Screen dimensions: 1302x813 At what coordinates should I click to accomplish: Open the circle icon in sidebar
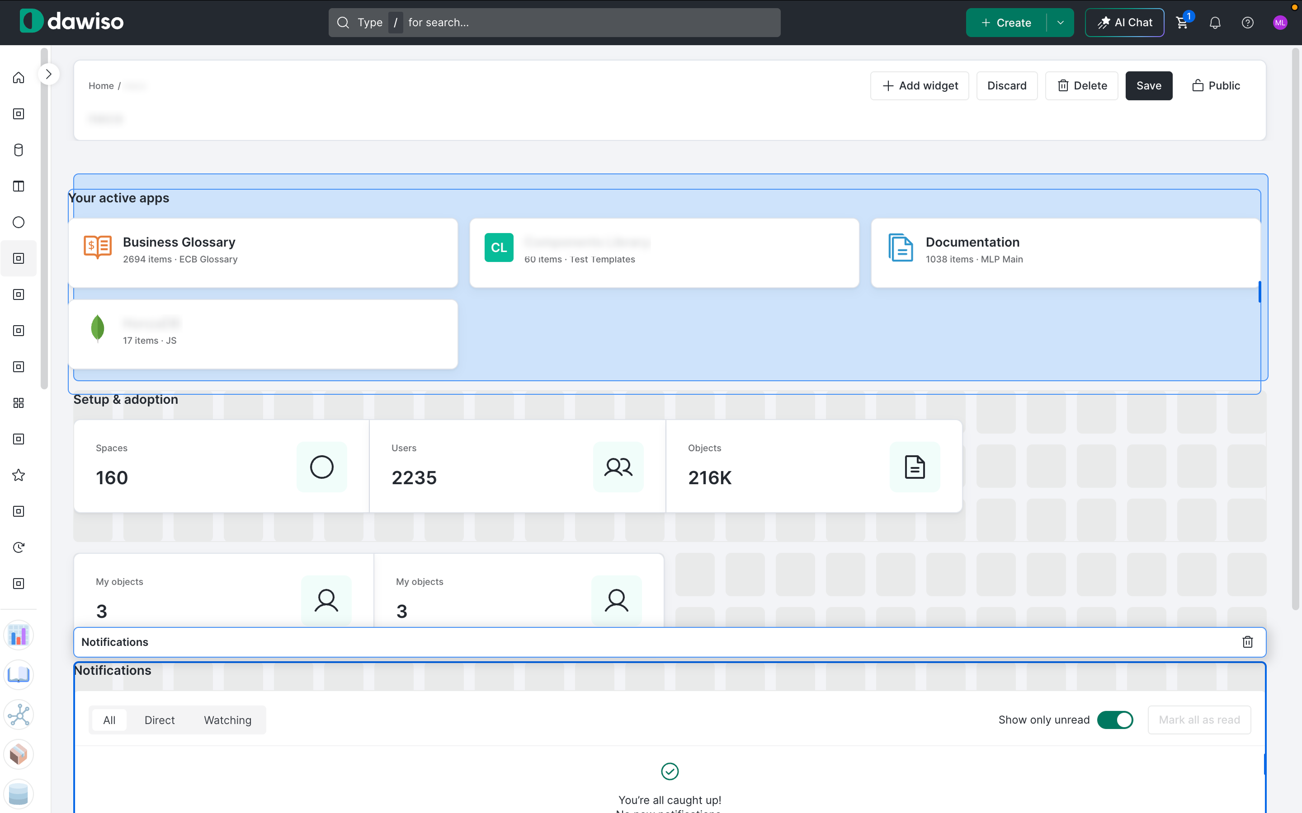pyautogui.click(x=18, y=222)
